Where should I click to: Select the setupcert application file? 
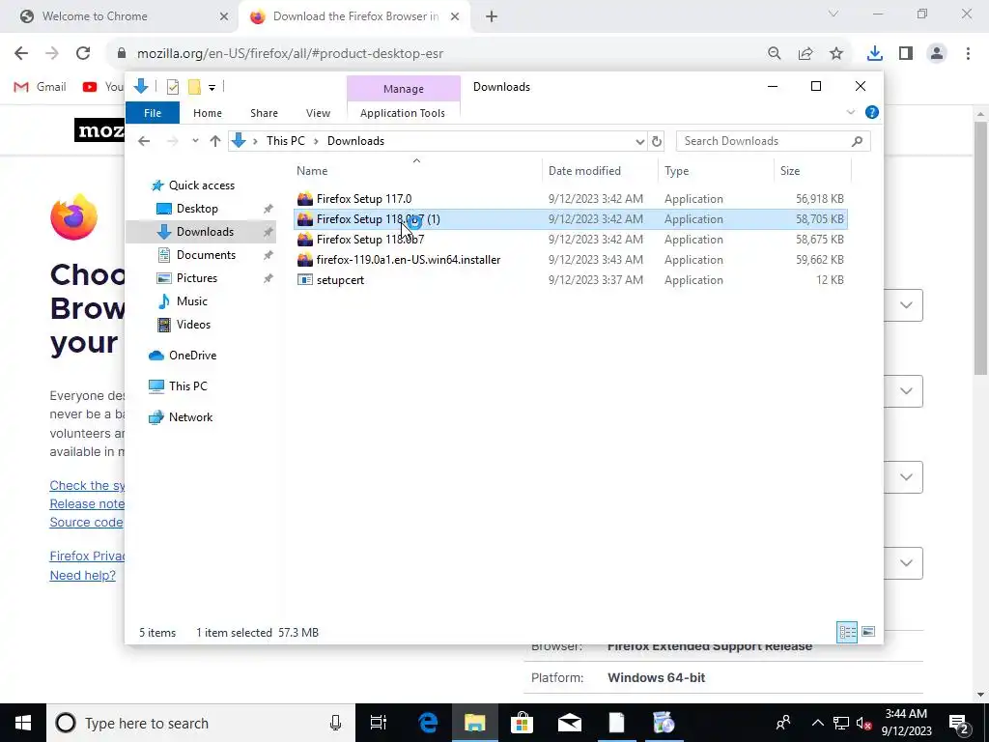coord(571,279)
